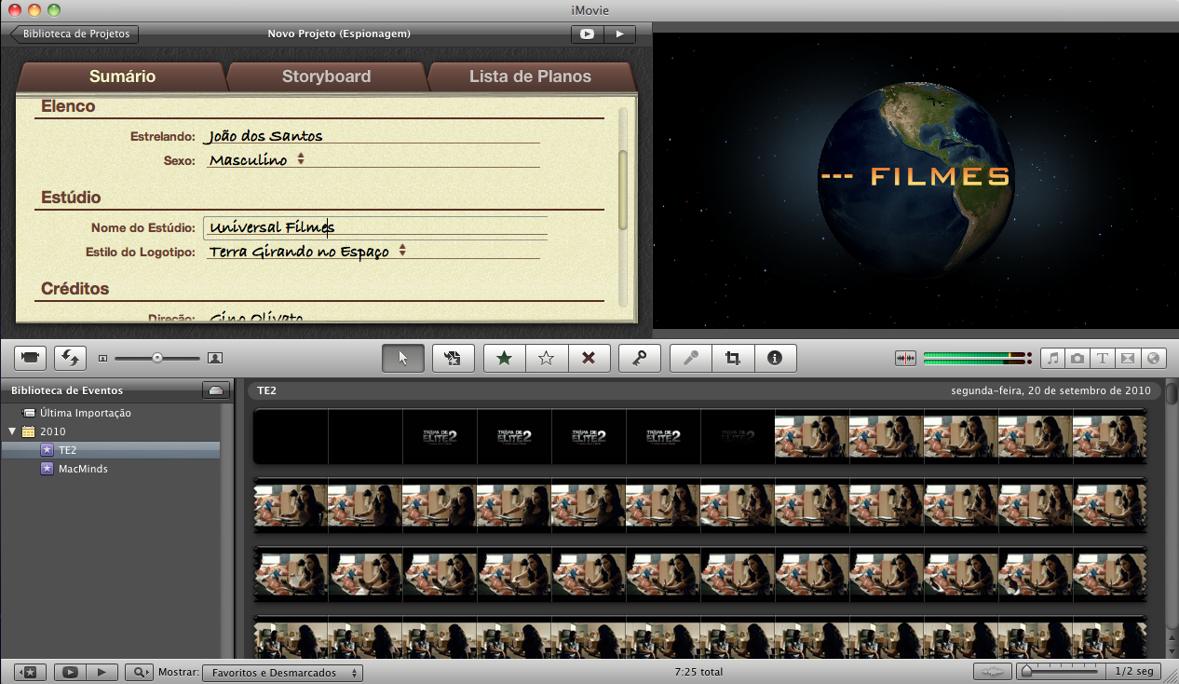This screenshot has width=1179, height=684.
Task: Click the small thumbnail icon beside size slider
Action: coord(102,358)
